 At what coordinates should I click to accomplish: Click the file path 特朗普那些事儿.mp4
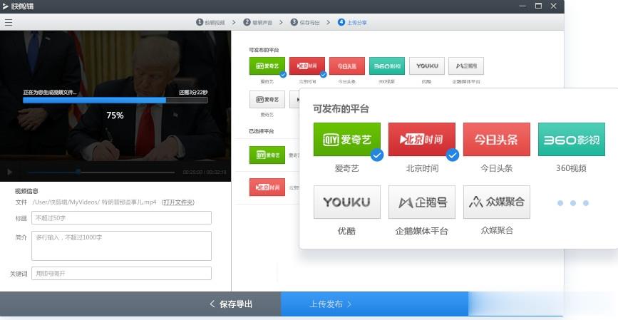95,202
